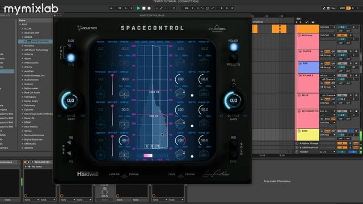
Task: Select the M/S mode glowing button
Action: click(71, 58)
